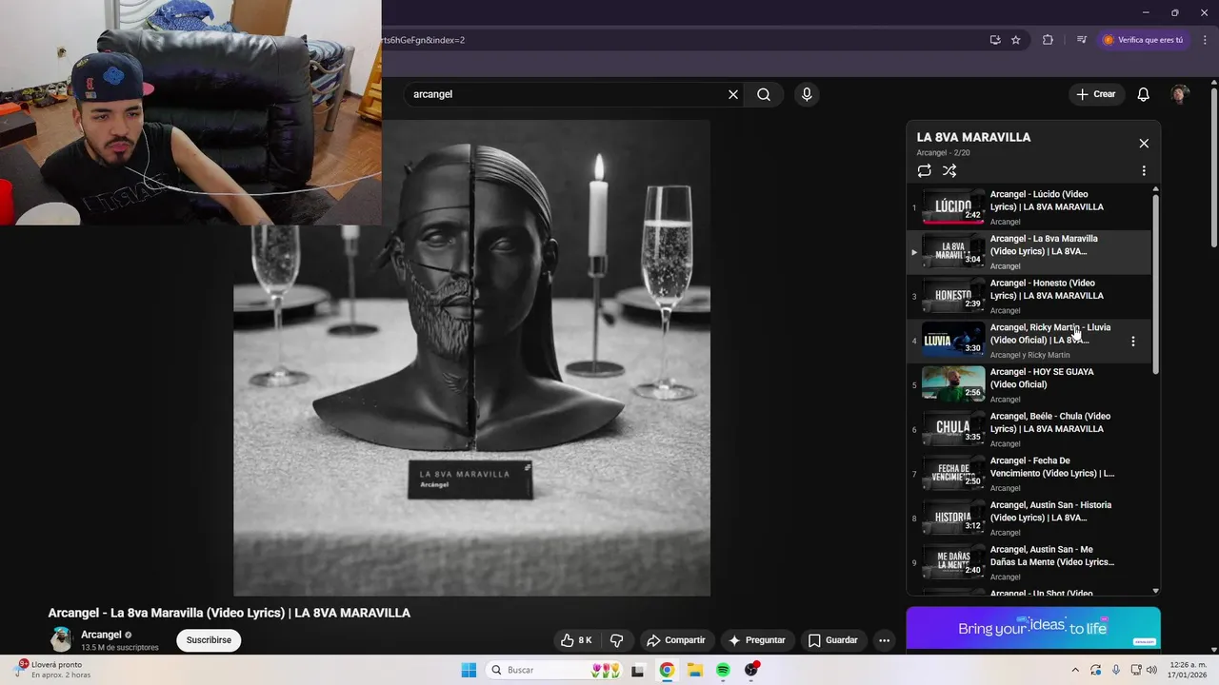Image resolution: width=1219 pixels, height=685 pixels.
Task: Click the Compartir share button
Action: (x=675, y=640)
